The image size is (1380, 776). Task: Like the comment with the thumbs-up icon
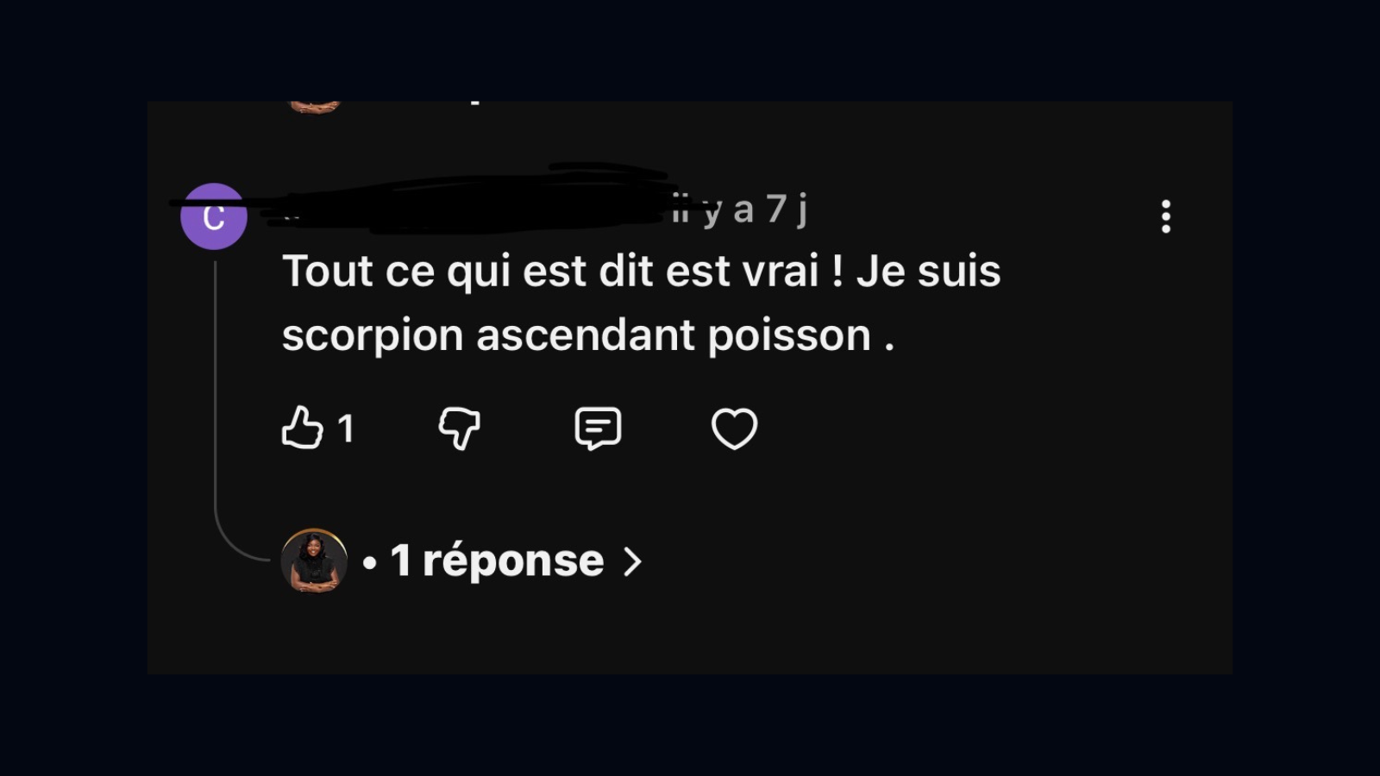pos(303,428)
